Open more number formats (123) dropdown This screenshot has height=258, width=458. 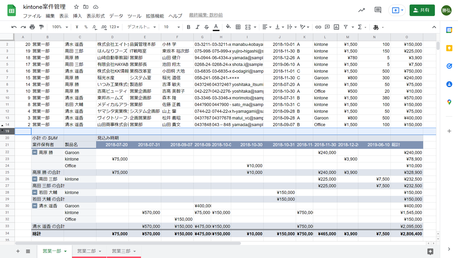tap(114, 27)
